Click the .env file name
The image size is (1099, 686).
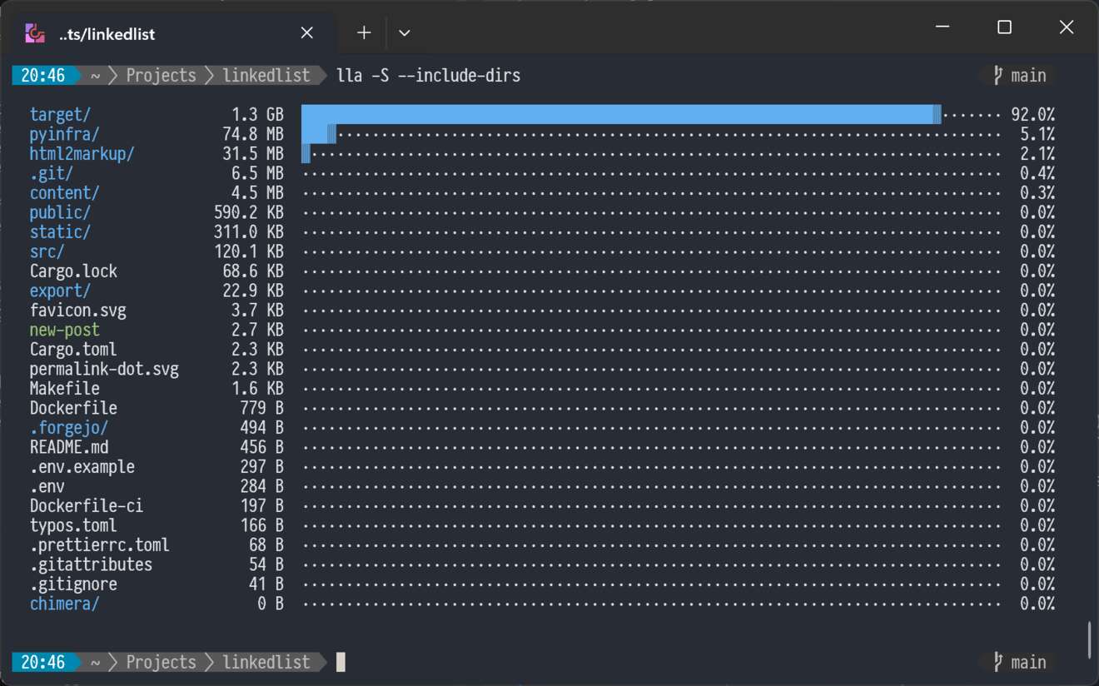click(47, 486)
